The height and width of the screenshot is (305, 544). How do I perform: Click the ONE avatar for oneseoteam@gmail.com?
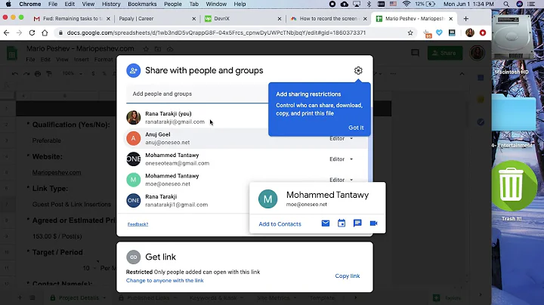(x=133, y=159)
